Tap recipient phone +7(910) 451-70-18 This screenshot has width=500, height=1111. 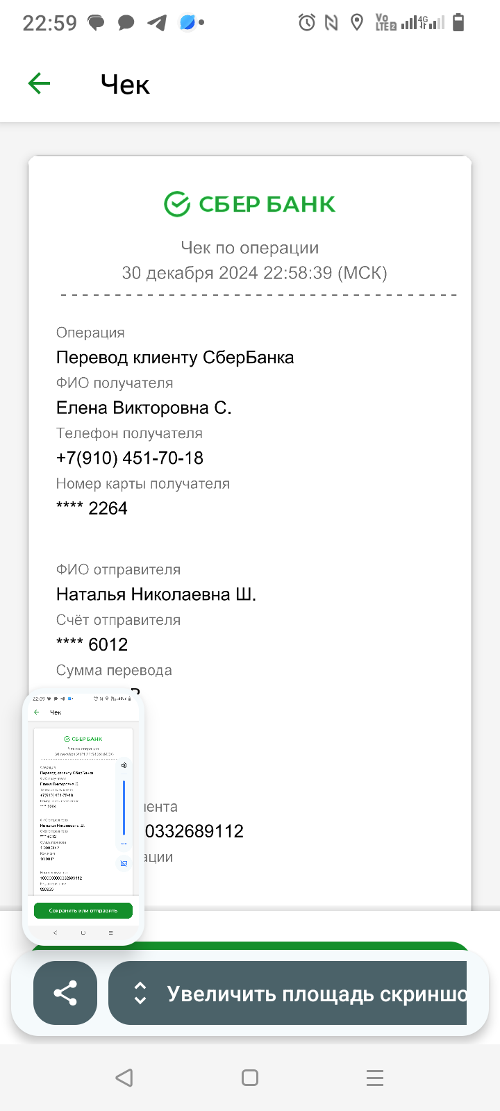click(x=130, y=458)
